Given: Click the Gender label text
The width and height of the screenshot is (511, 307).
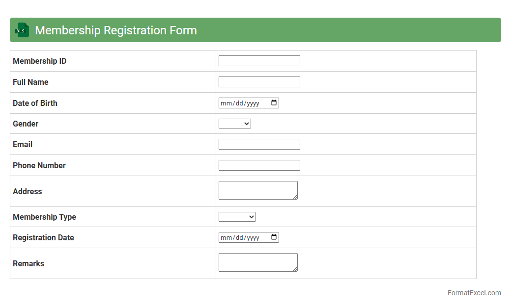Looking at the screenshot, I should click(26, 124).
